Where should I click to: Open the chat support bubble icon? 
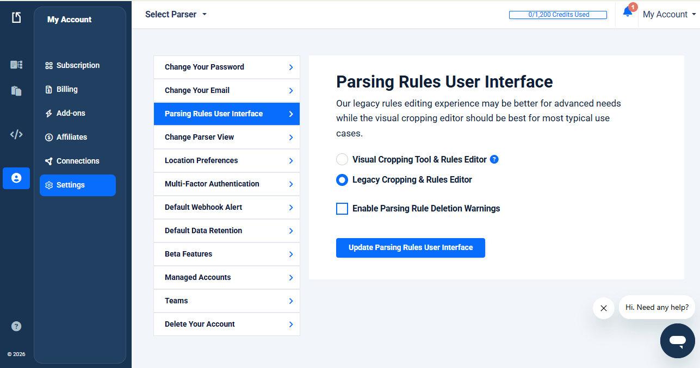coord(677,341)
